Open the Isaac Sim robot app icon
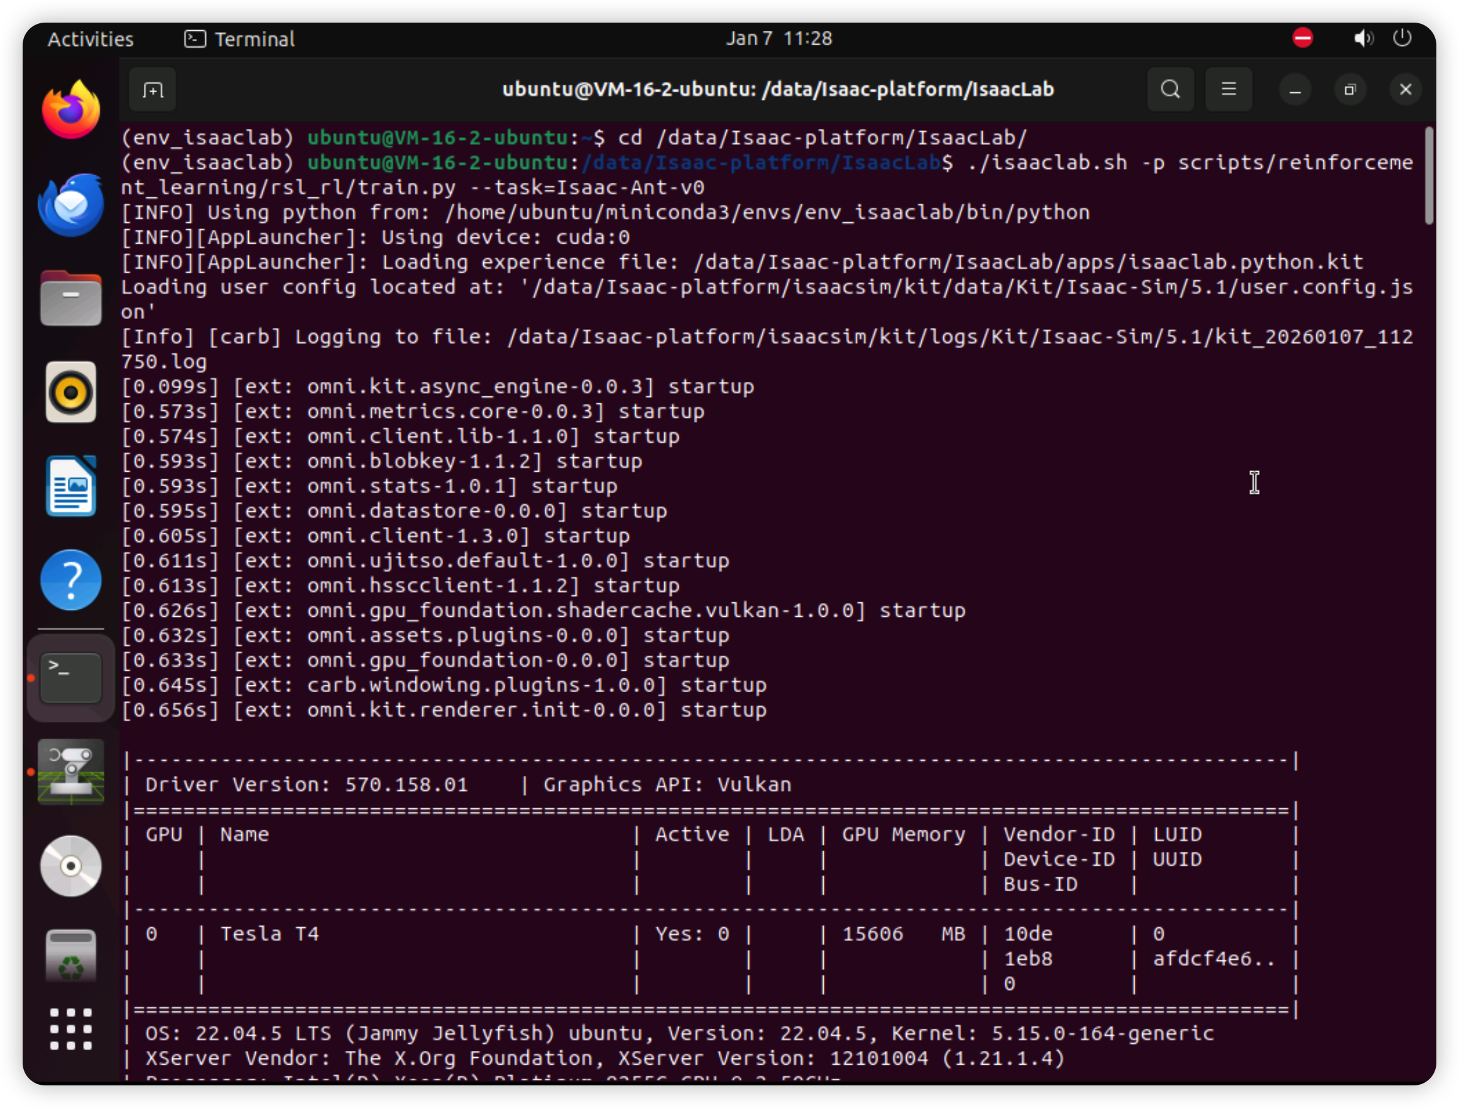This screenshot has width=1459, height=1108. [71, 771]
